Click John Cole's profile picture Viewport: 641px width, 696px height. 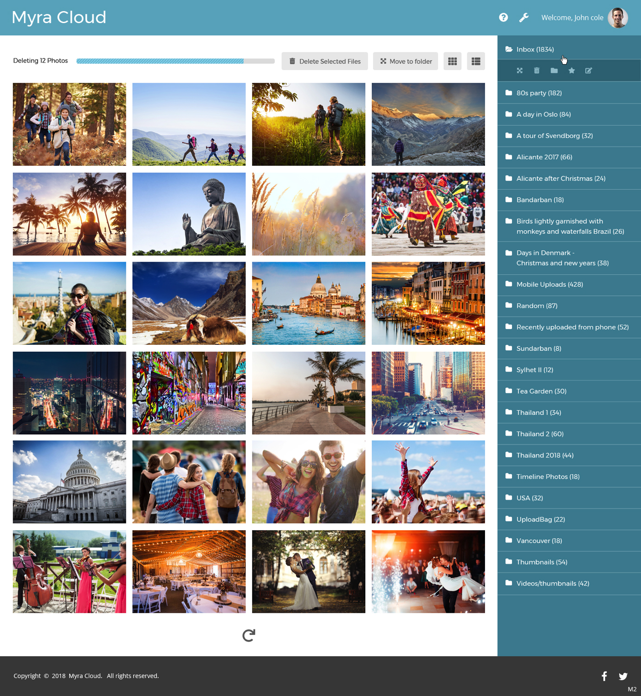[x=618, y=17]
